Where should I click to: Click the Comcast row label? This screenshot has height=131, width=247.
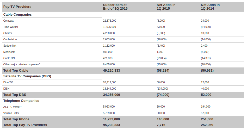click(8, 21)
